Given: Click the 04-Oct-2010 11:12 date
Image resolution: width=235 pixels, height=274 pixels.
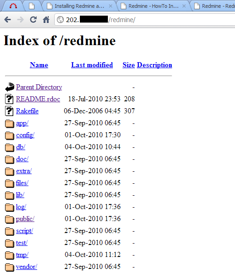Looking at the screenshot, I should pyautogui.click(x=93, y=255).
